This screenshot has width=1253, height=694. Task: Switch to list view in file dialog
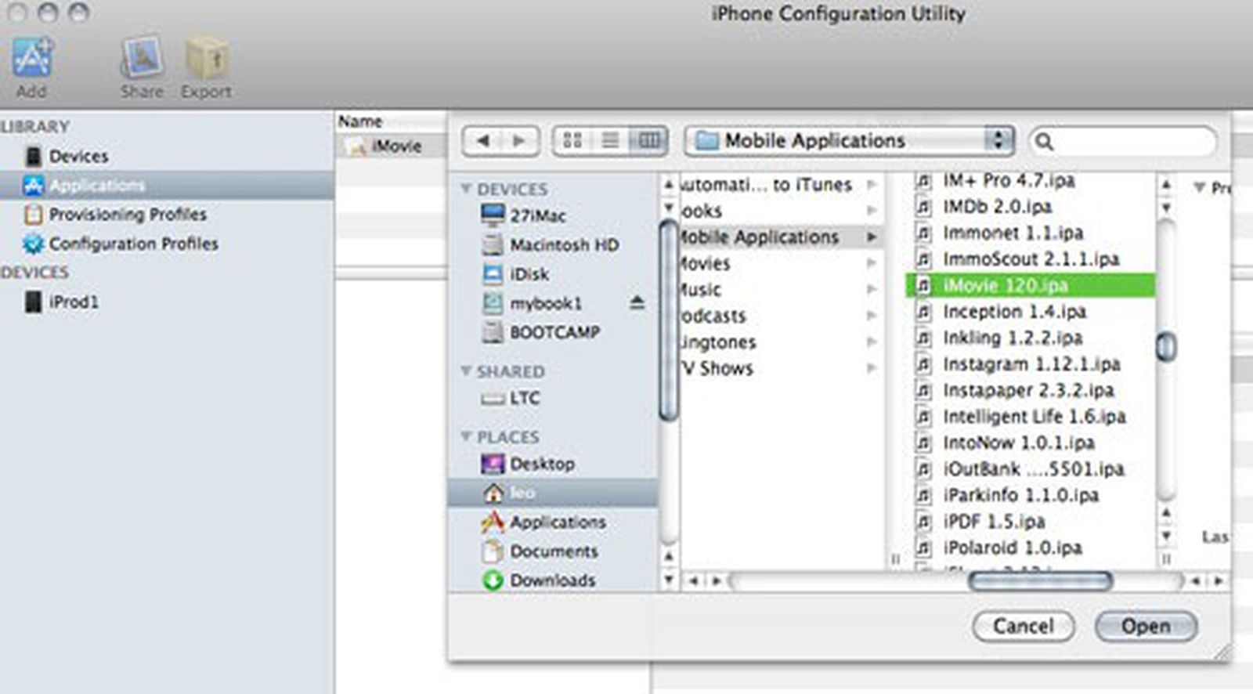point(610,141)
